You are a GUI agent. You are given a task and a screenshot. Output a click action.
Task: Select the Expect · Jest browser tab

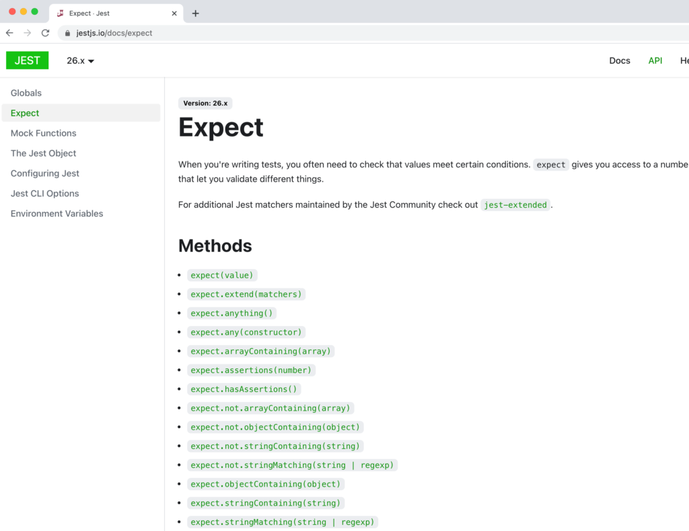pos(116,13)
